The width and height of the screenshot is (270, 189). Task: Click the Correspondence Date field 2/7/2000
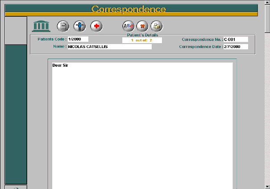coord(236,47)
